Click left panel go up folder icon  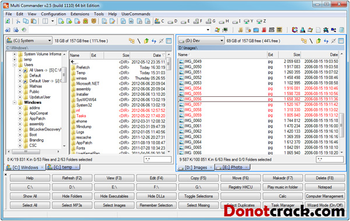tap(146, 41)
